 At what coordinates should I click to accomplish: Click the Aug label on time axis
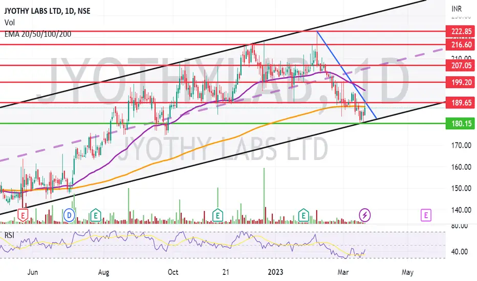103,272
